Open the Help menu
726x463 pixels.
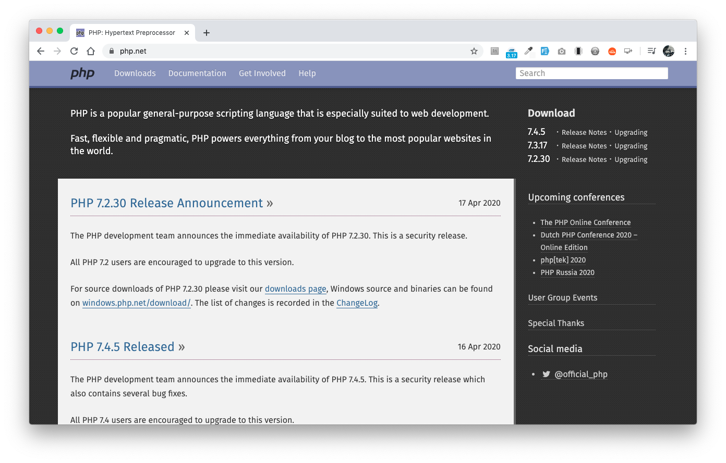(x=307, y=73)
